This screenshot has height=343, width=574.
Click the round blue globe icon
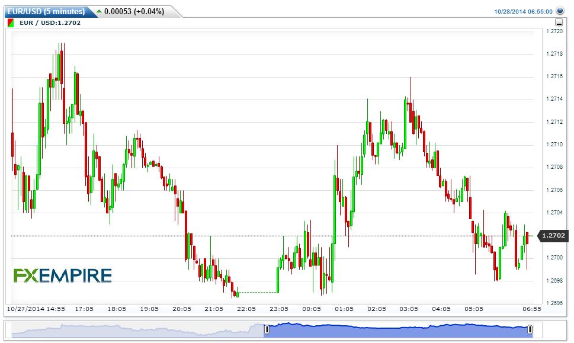click(x=560, y=11)
